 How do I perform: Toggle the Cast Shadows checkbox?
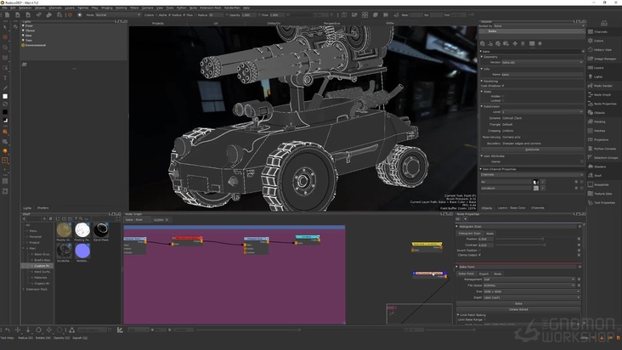tap(504, 85)
